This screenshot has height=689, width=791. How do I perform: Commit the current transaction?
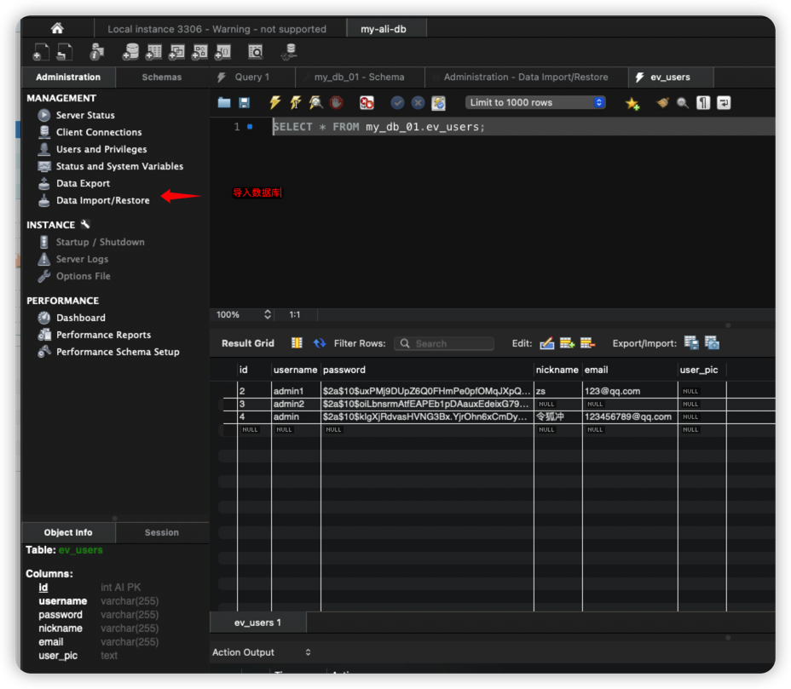tap(397, 103)
